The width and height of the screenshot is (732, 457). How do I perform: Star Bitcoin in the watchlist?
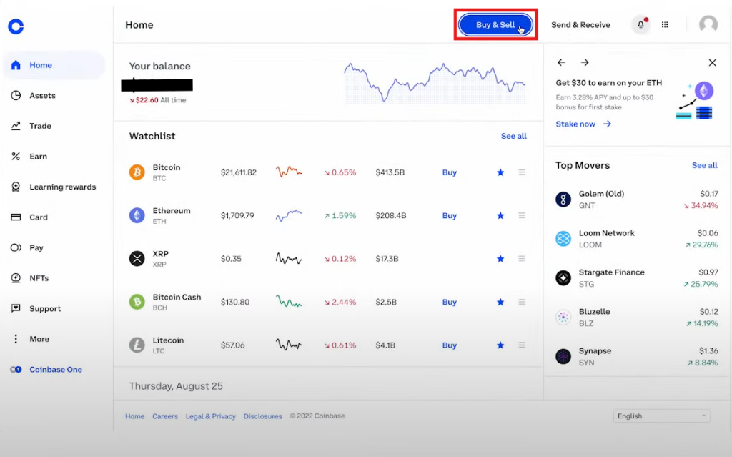(x=500, y=172)
